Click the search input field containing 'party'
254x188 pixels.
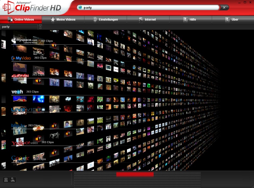tap(149, 7)
